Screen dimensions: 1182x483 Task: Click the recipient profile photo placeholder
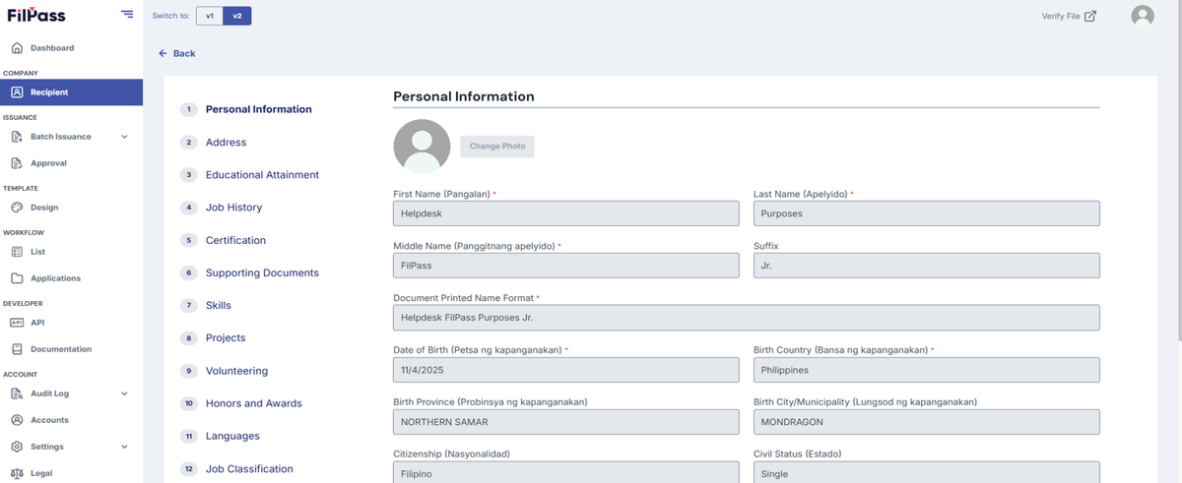(x=422, y=147)
